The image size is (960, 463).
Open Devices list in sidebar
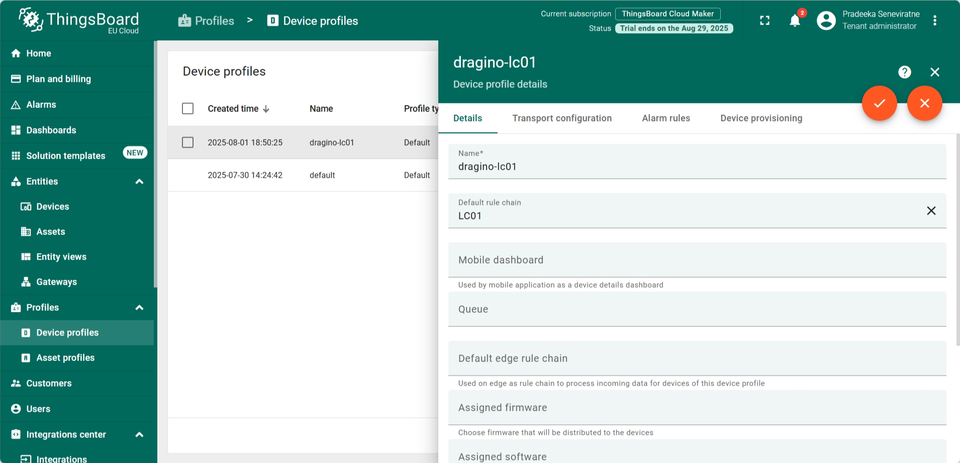click(77, 206)
